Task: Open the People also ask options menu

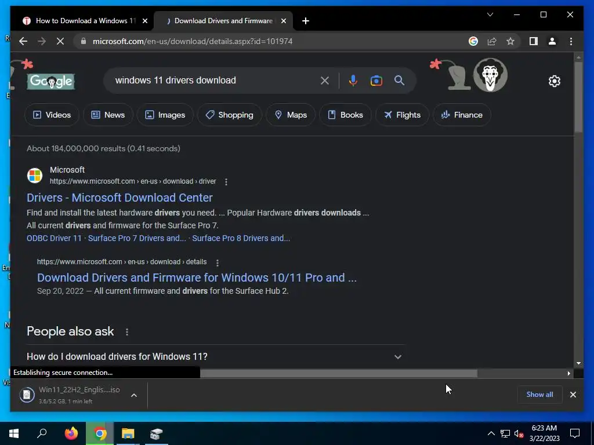Action: [127, 332]
